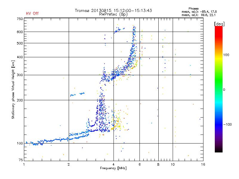Click the colorbar '-100' tick label
Viewport: 239px width, 179px height.
pyautogui.click(x=227, y=124)
